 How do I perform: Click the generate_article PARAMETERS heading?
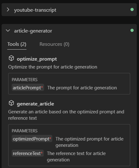[25, 131]
